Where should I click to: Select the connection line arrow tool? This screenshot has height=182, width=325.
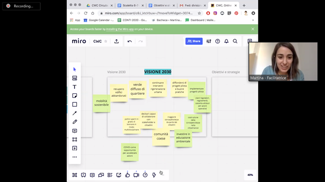(75, 113)
